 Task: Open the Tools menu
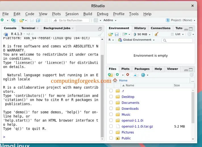134,14
